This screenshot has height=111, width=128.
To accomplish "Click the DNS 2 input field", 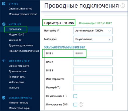I will 93,62.
